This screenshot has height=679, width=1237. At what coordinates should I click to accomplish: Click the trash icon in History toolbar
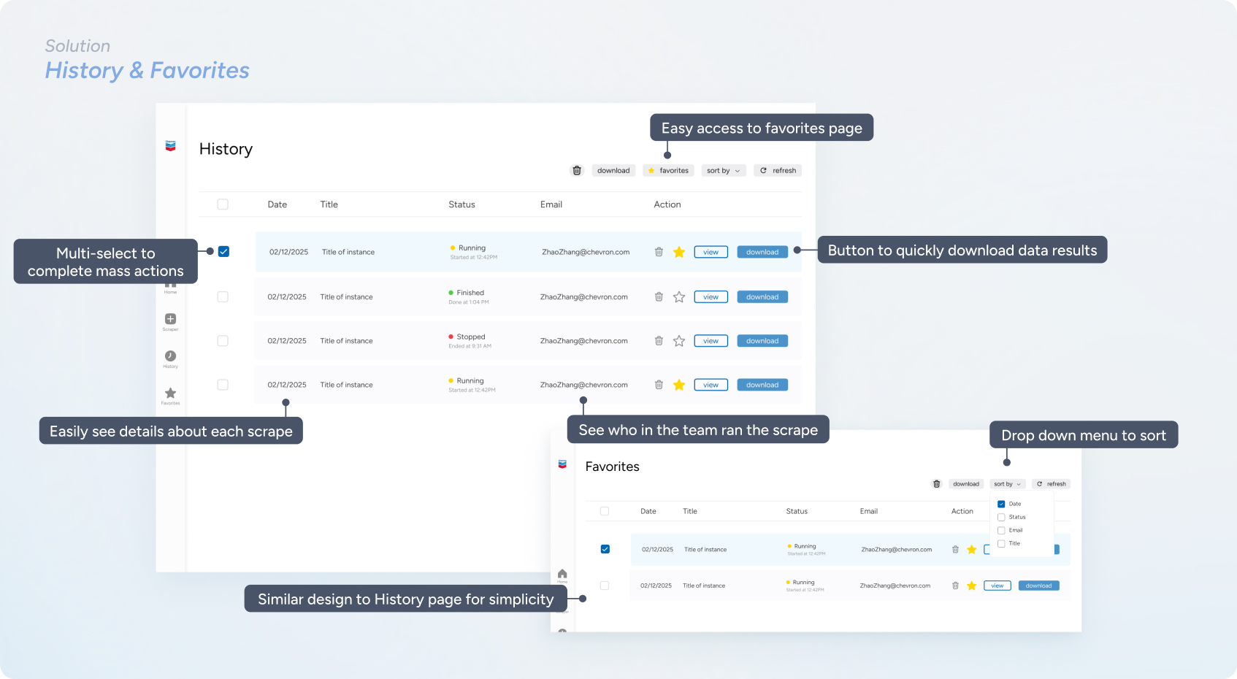click(577, 171)
